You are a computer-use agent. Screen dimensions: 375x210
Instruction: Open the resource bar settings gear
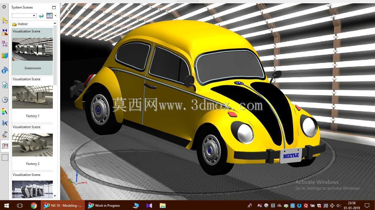tap(4, 7)
